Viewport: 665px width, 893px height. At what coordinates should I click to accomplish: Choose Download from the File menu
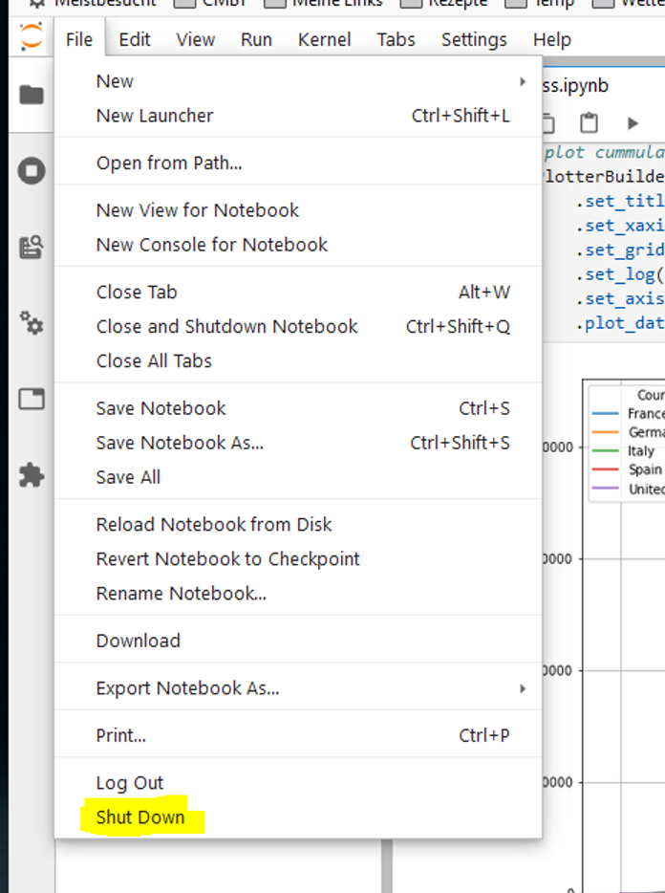coord(138,641)
